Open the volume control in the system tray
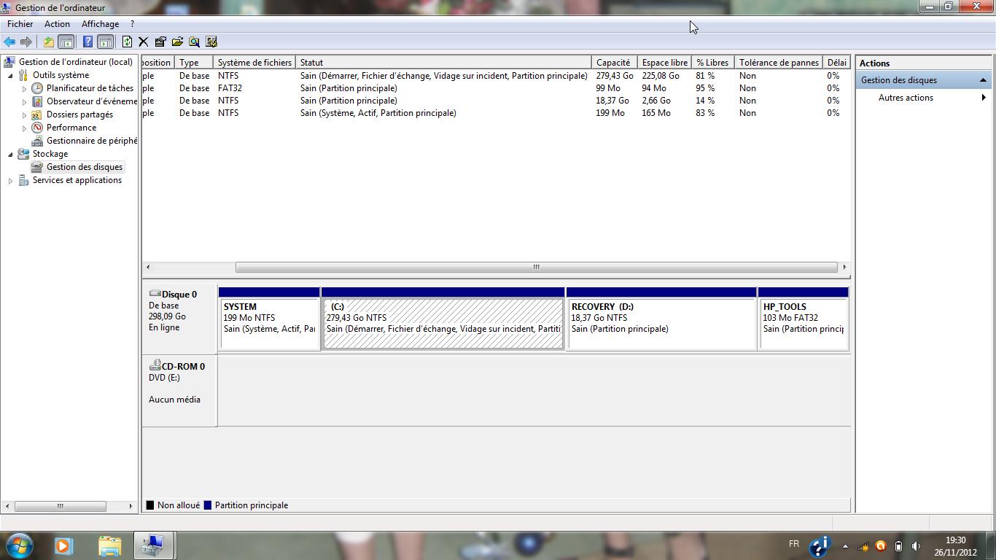This screenshot has height=560, width=996. [916, 546]
